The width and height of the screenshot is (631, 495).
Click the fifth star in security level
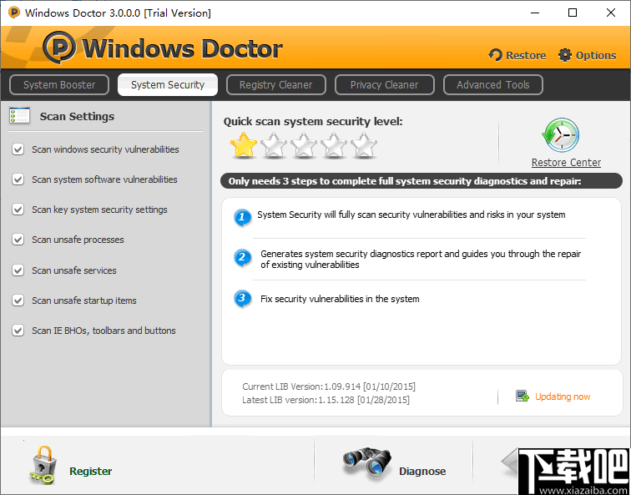[x=364, y=145]
